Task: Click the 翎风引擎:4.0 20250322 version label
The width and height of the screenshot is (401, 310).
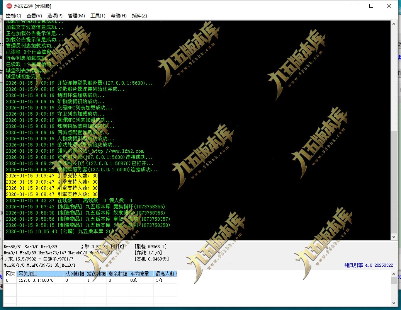Action: (x=369, y=265)
